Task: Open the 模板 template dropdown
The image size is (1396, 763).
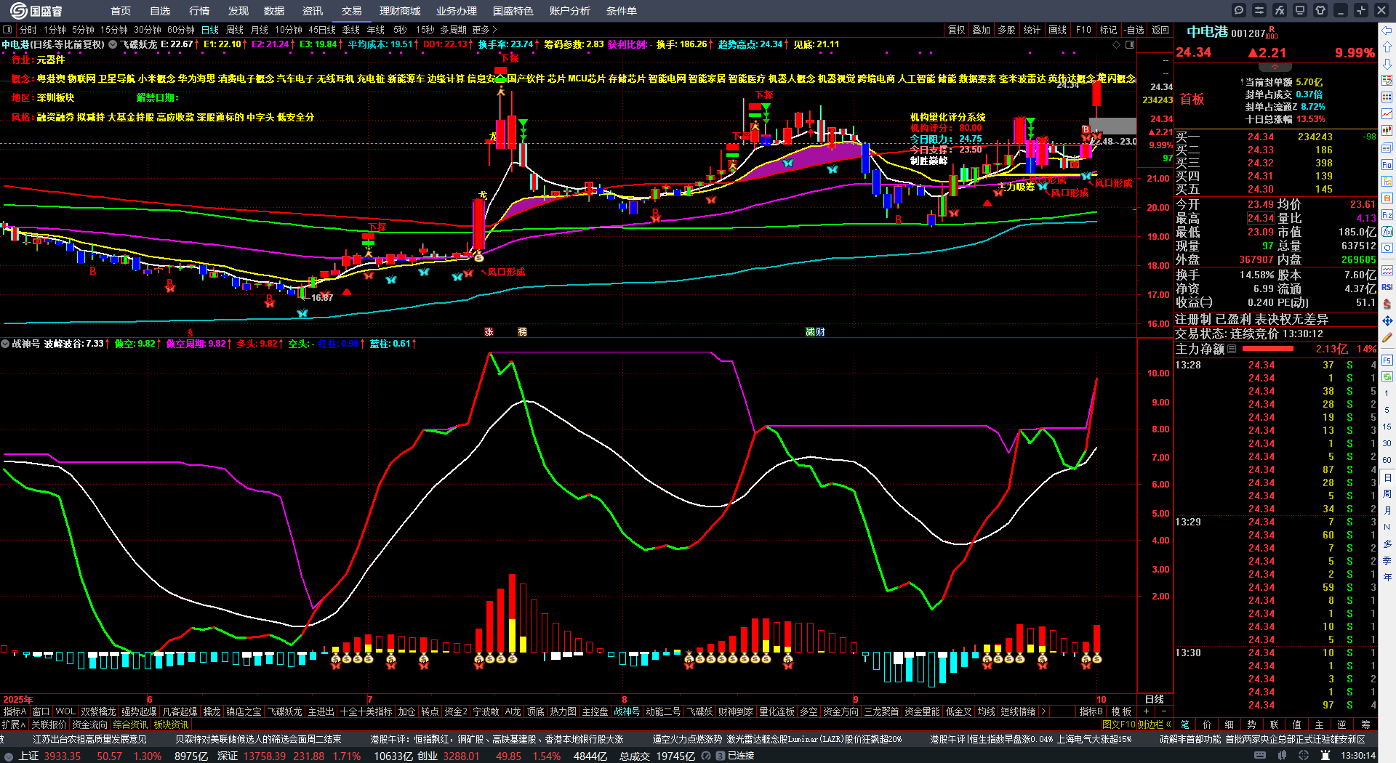Action: click(1121, 711)
